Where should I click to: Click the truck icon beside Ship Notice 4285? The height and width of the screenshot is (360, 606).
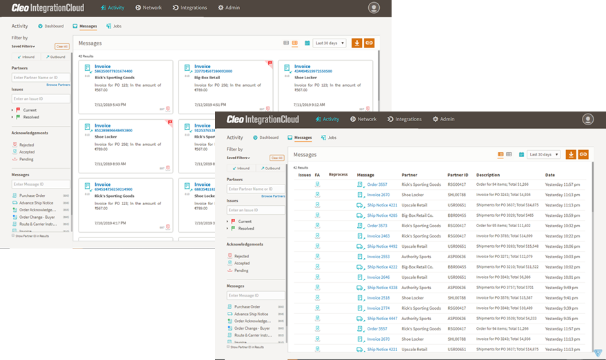[359, 215]
